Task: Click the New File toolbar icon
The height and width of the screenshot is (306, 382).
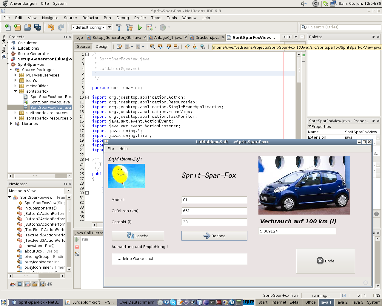Action: tap(8, 27)
